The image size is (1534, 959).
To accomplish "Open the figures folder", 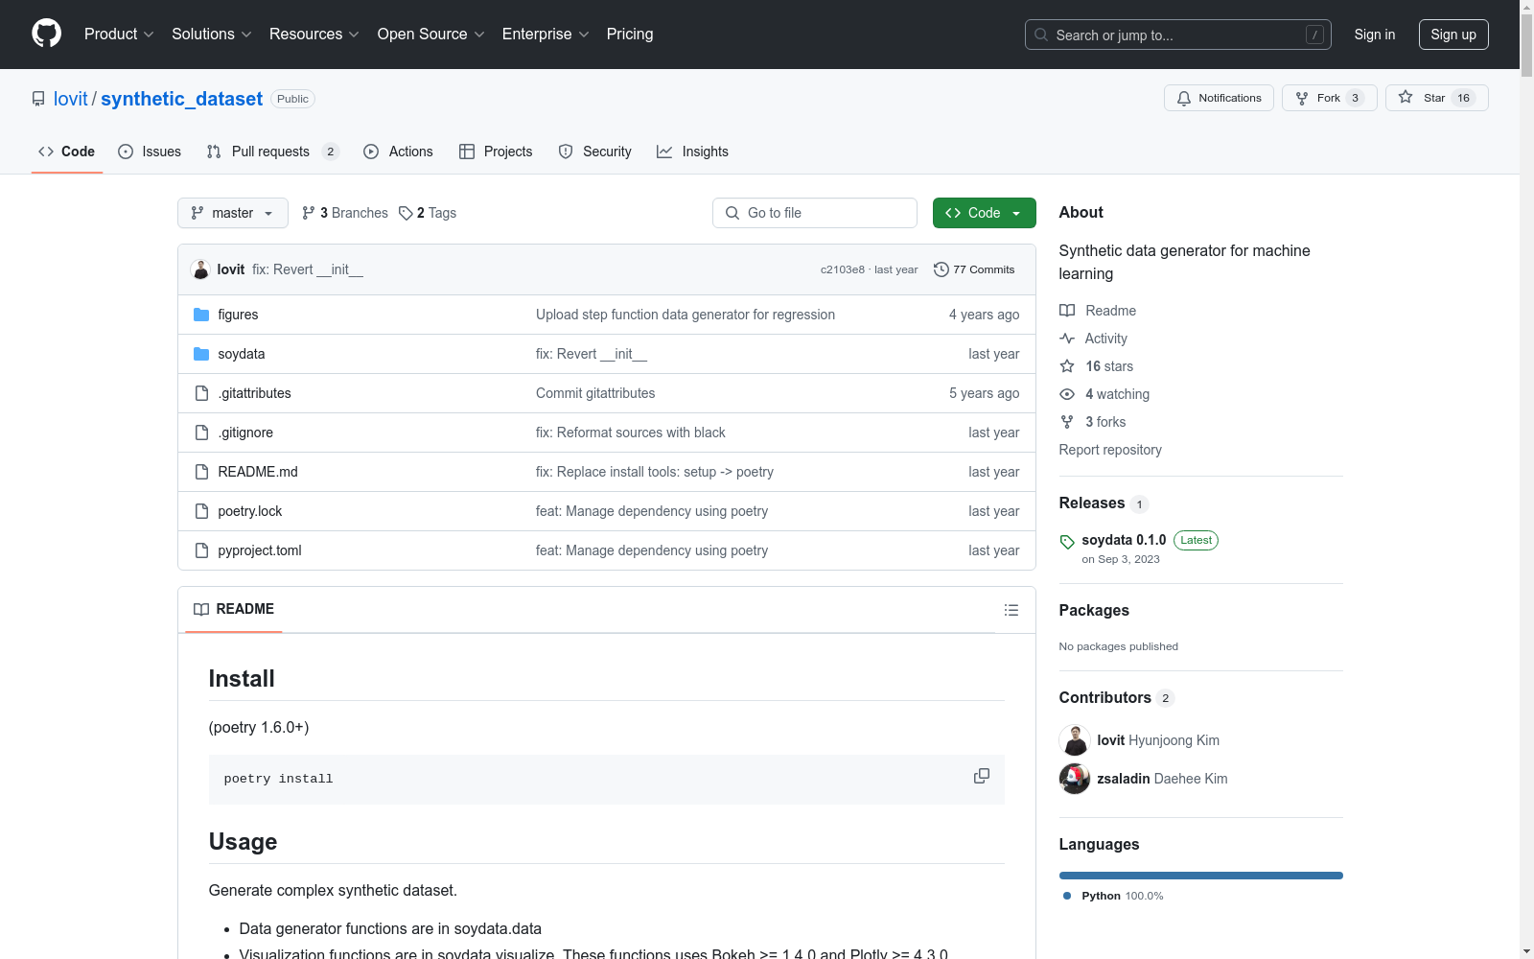I will click(x=238, y=315).
